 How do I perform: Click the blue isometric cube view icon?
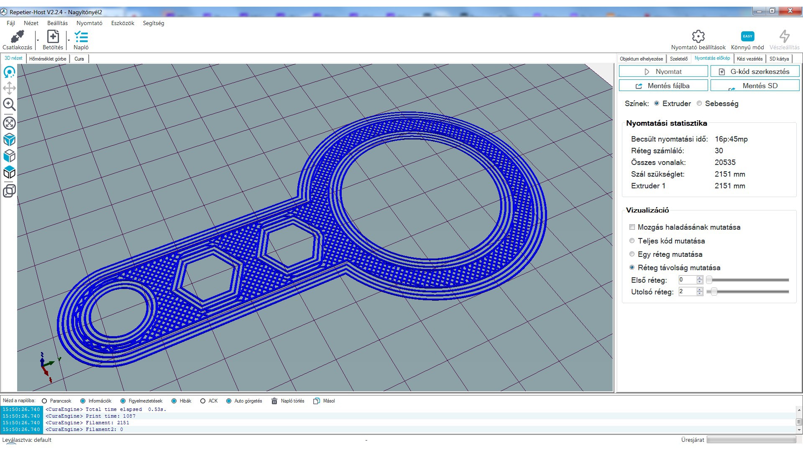(x=9, y=139)
